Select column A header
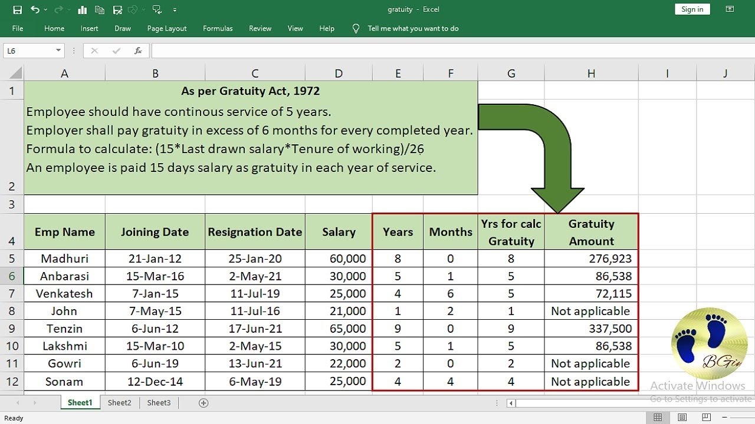 coord(64,74)
